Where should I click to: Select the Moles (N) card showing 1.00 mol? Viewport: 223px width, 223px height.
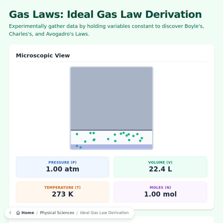160,192
